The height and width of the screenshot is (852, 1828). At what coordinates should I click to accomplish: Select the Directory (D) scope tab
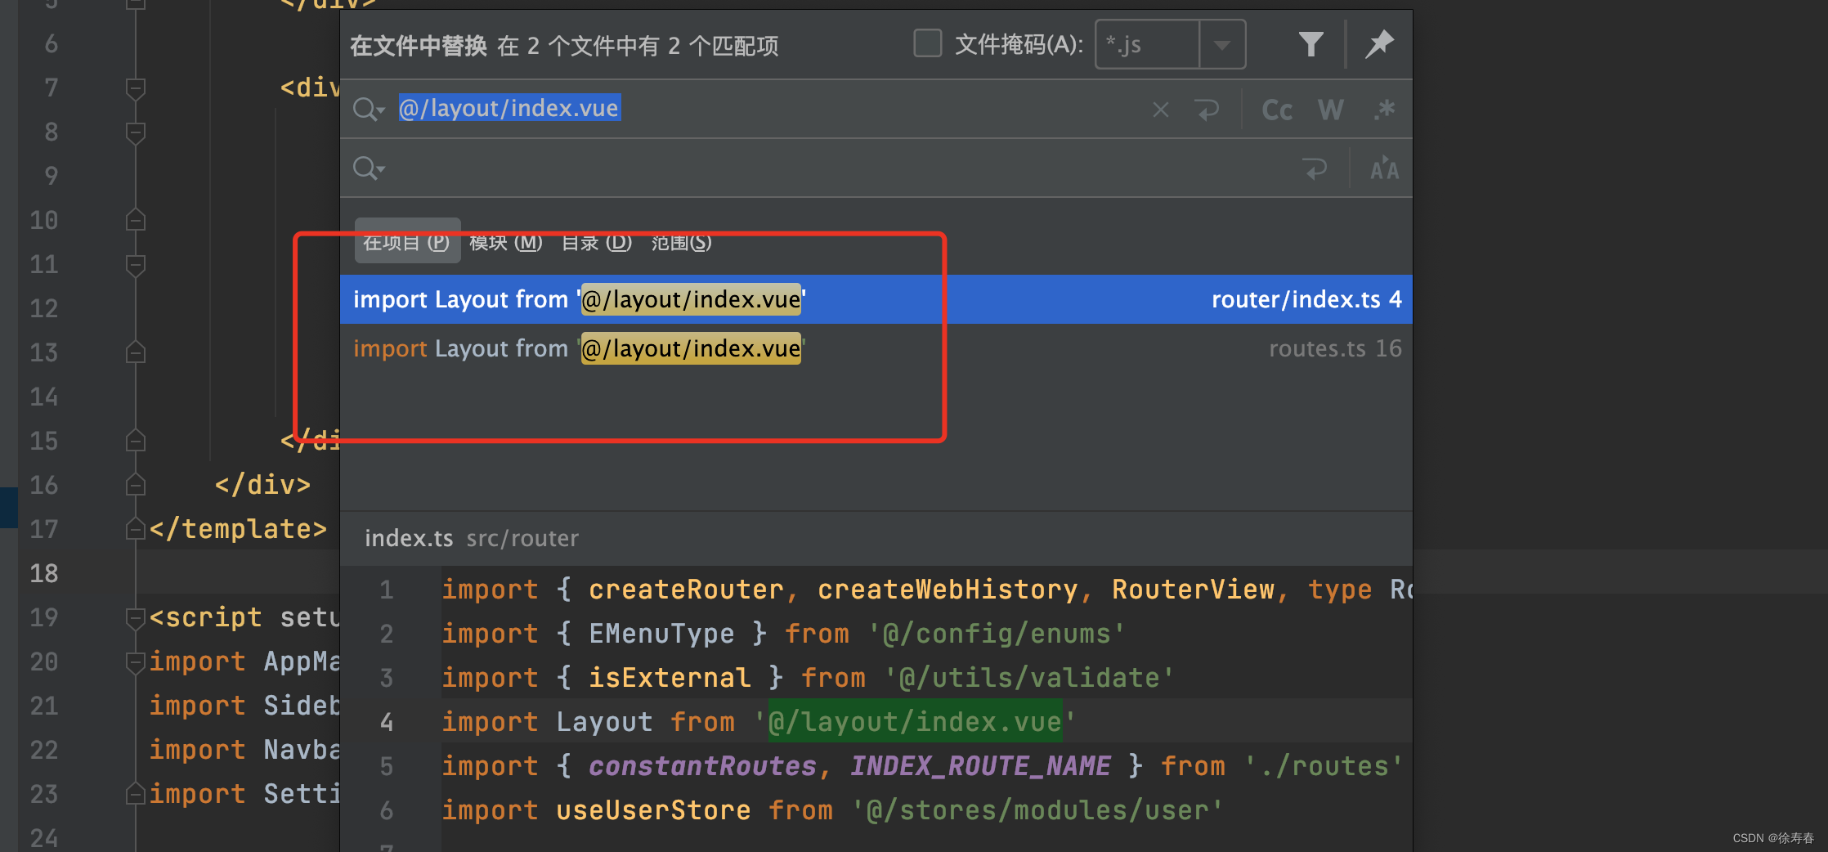coord(597,242)
